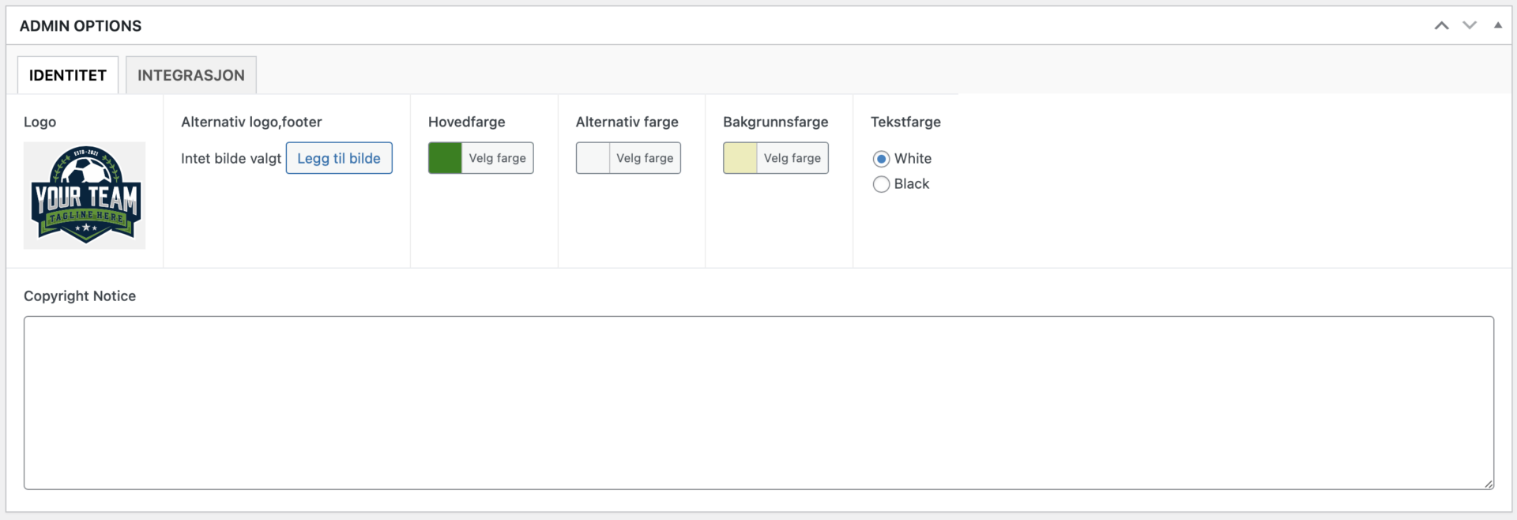Open Velg farge text for Bakgrunnsfarge
Image resolution: width=1517 pixels, height=520 pixels.
pos(792,158)
